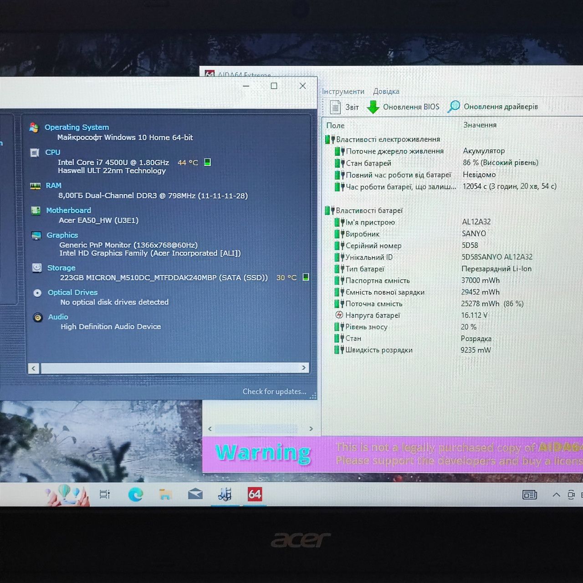Viewport: 583px width, 583px height.
Task: Click the RAM module icon in Speccy
Action: tap(35, 186)
